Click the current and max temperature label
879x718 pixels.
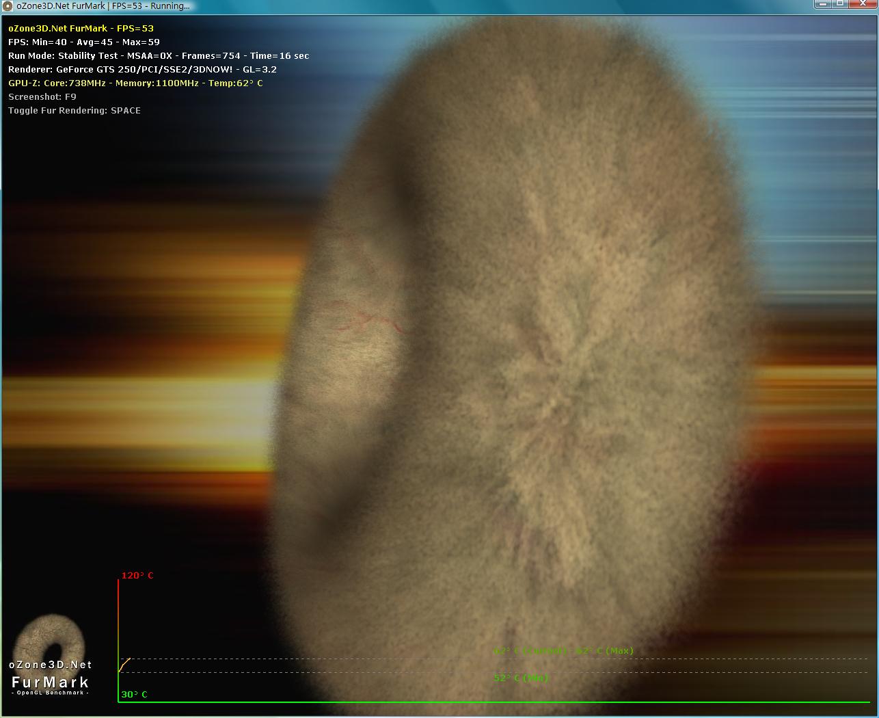coord(563,650)
